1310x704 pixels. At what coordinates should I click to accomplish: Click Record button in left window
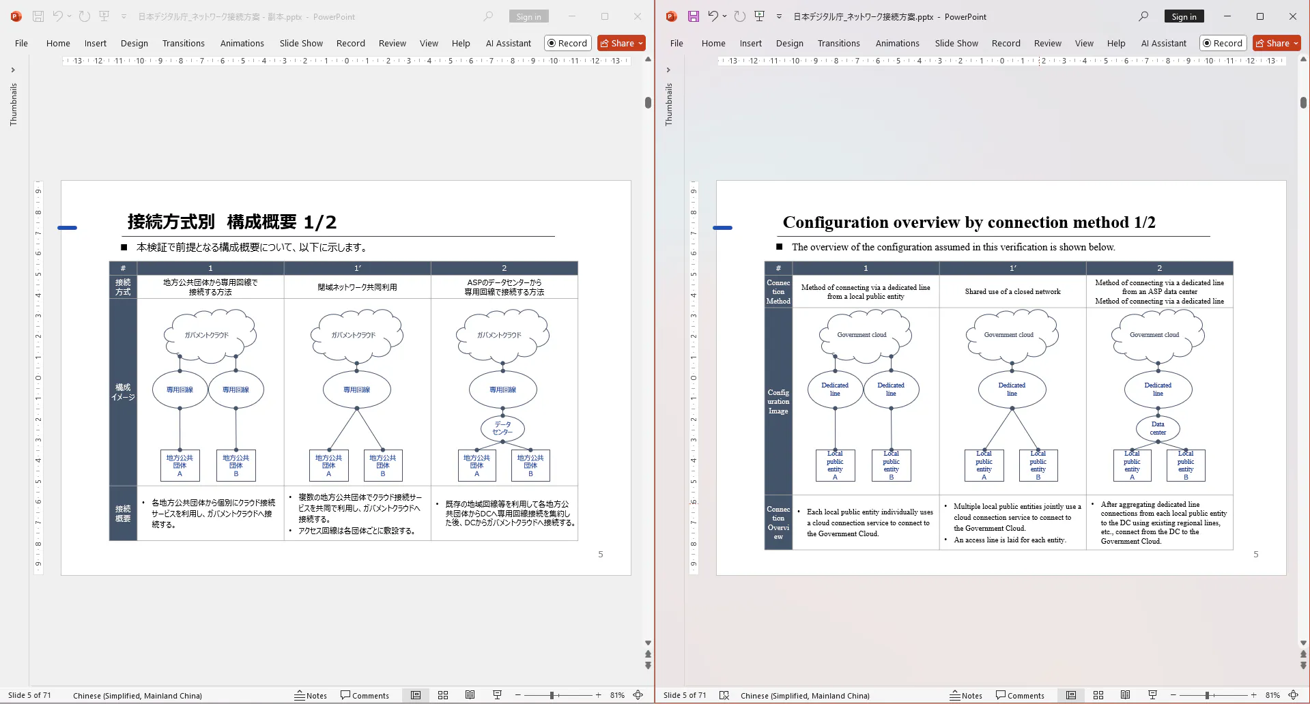567,43
